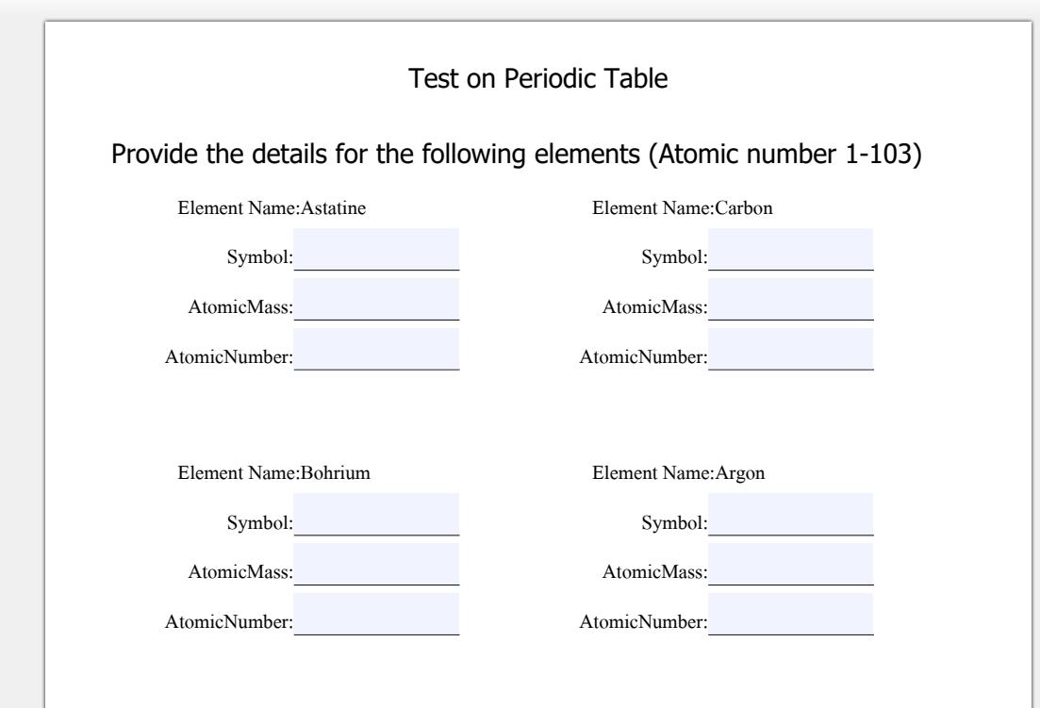Click the Carbon AtomicNumber input field
Image resolution: width=1040 pixels, height=708 pixels.
pos(791,350)
